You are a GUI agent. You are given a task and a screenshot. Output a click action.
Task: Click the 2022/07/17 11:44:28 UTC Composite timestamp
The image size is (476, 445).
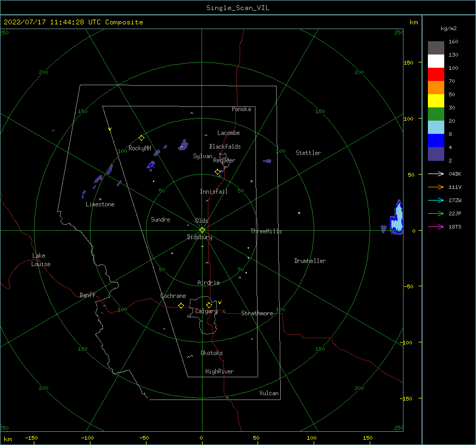[x=73, y=22]
